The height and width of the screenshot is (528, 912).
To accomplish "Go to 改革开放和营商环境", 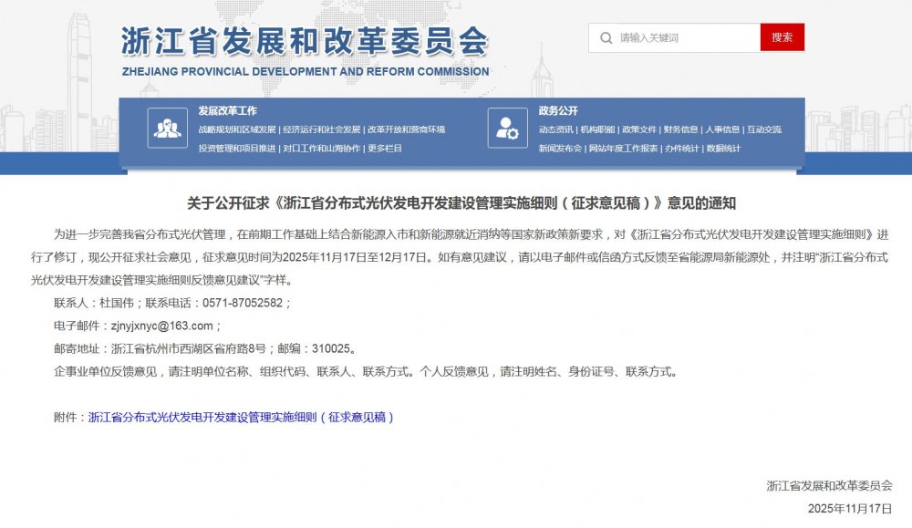I will 405,129.
